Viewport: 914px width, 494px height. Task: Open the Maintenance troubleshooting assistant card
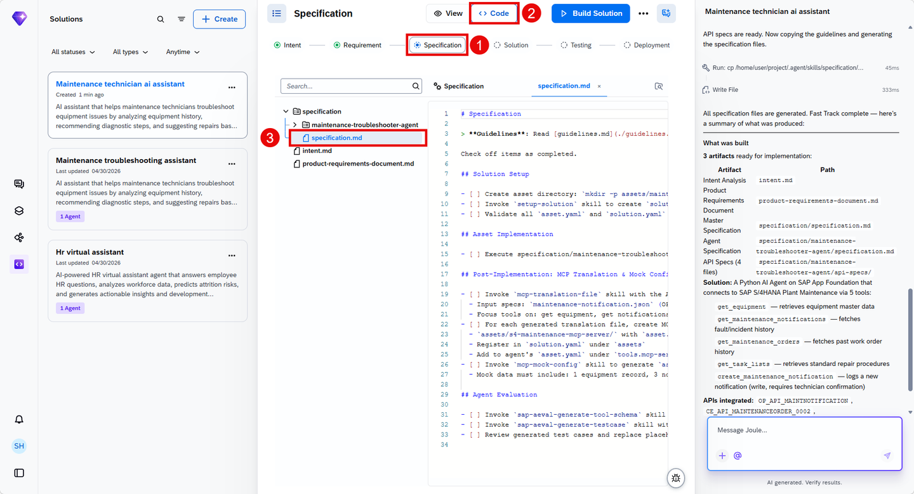[x=147, y=189]
